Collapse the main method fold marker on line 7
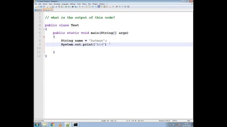Screen dimensions: 227x127 tap(44, 37)
